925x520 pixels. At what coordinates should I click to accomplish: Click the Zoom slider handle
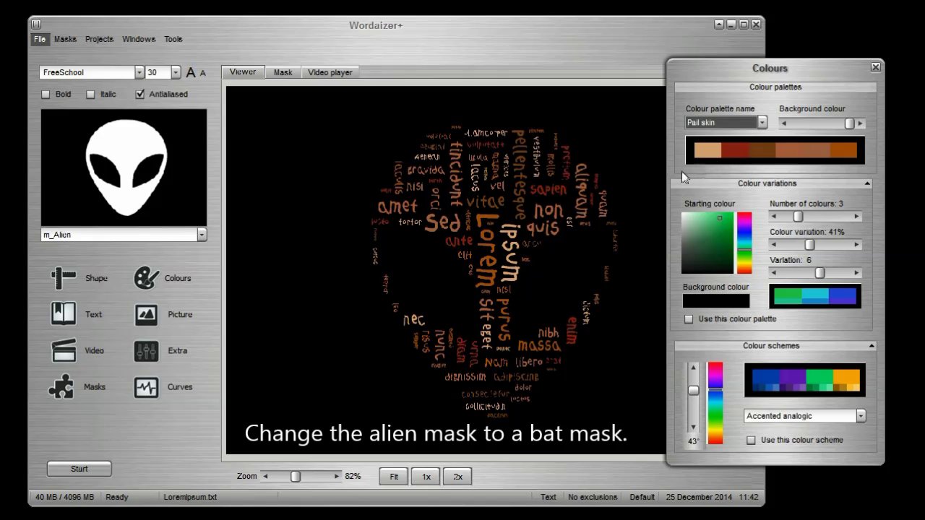tap(295, 477)
